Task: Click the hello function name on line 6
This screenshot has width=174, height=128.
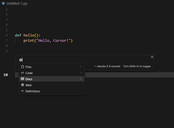Action: [29, 35]
